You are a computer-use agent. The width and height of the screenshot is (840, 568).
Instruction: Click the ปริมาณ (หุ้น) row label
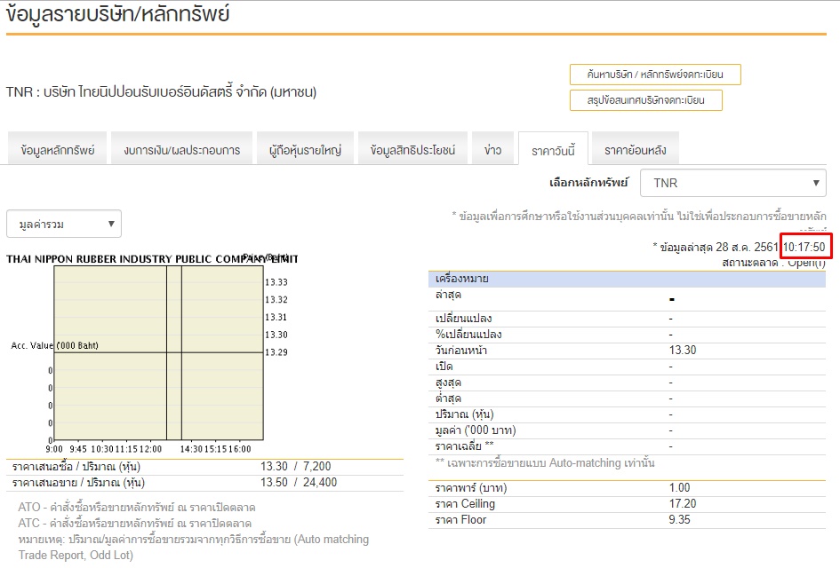point(465,414)
